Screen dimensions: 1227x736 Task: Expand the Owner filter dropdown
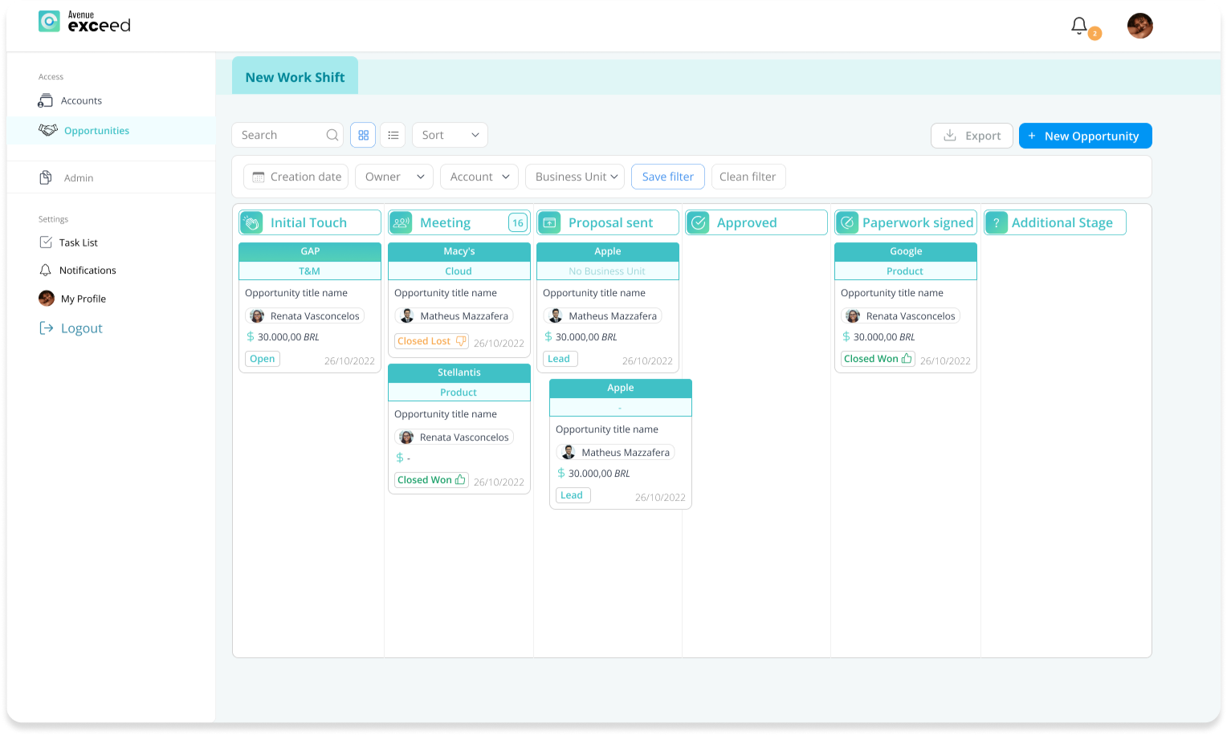coord(394,177)
